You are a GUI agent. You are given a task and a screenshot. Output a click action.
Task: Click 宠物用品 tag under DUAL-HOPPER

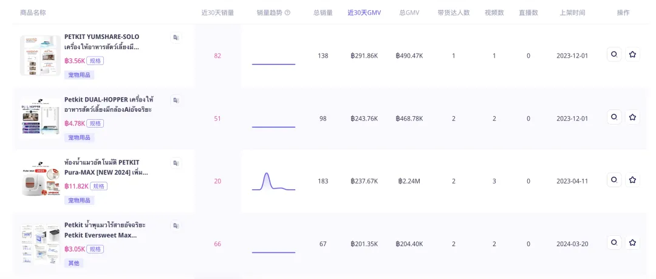79,138
